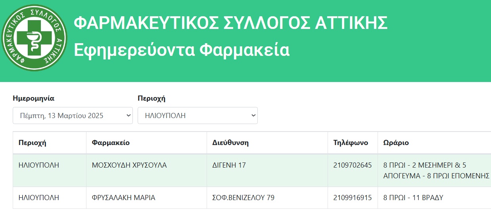Click the ΦΑΡΜΑΚΕΥΤΙΚΟΣ ΣΥΛΛΟΓΟΣ ΑΤΤΙΚΗΣ heading
Screen dimensions: 491x210
pyautogui.click(x=230, y=23)
